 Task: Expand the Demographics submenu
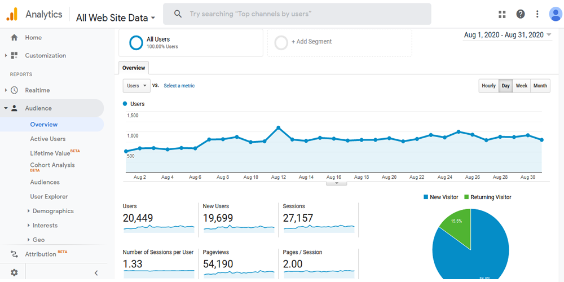click(28, 211)
